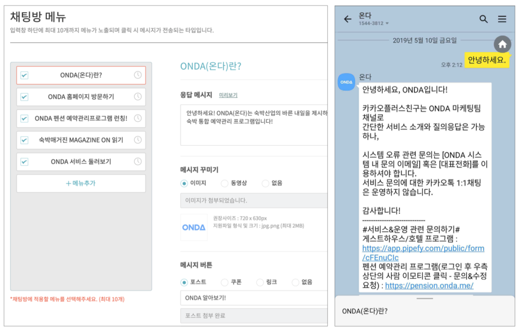The height and width of the screenshot is (330, 521).
Task: Click the clock icon on ONDA 홈페이지 방문하기 row
Action: 137,96
